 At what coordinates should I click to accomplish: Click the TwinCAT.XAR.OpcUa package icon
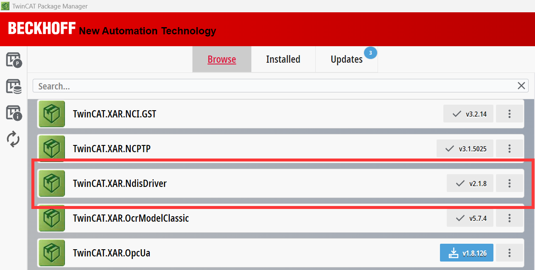(52, 253)
